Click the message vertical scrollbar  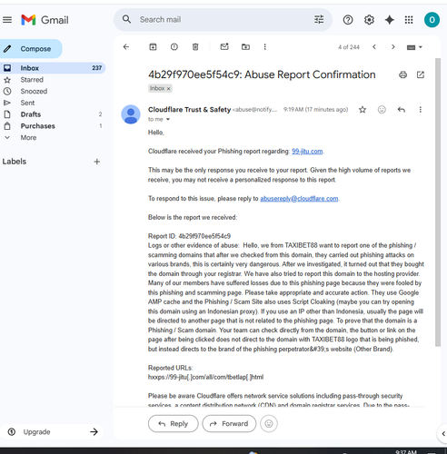pos(438,202)
